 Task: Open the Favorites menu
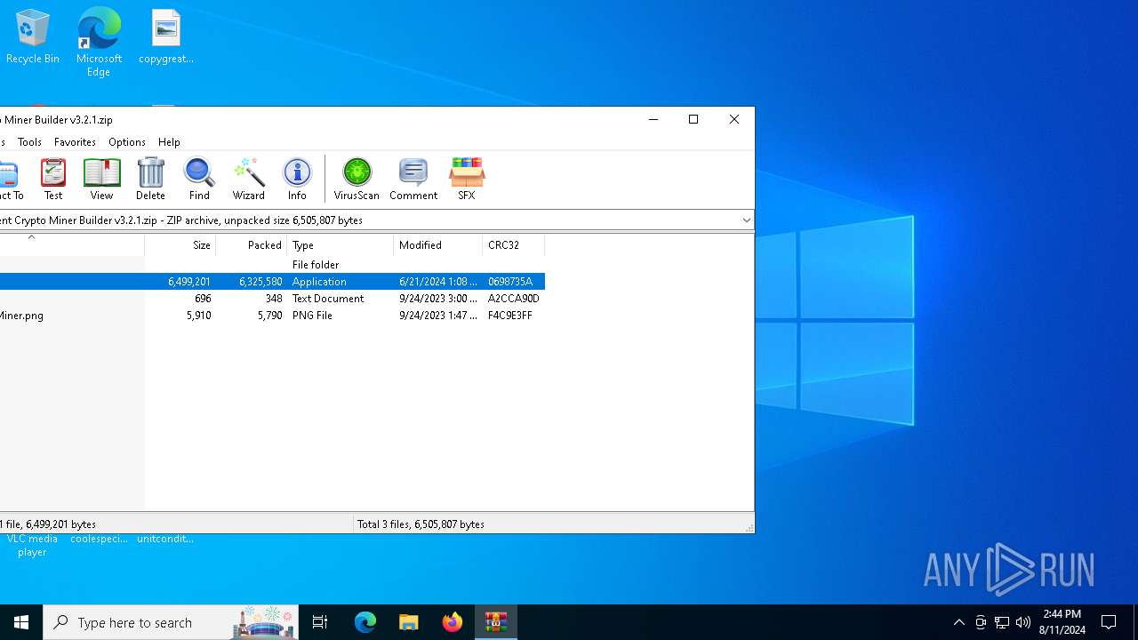[x=75, y=142]
